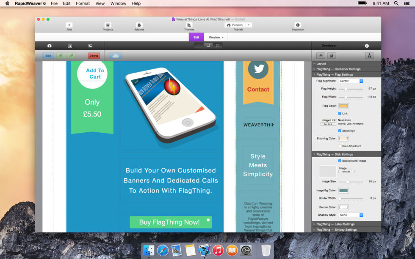Choose the middle highlighted view-mode button
415x259 pixels.
pos(208,46)
